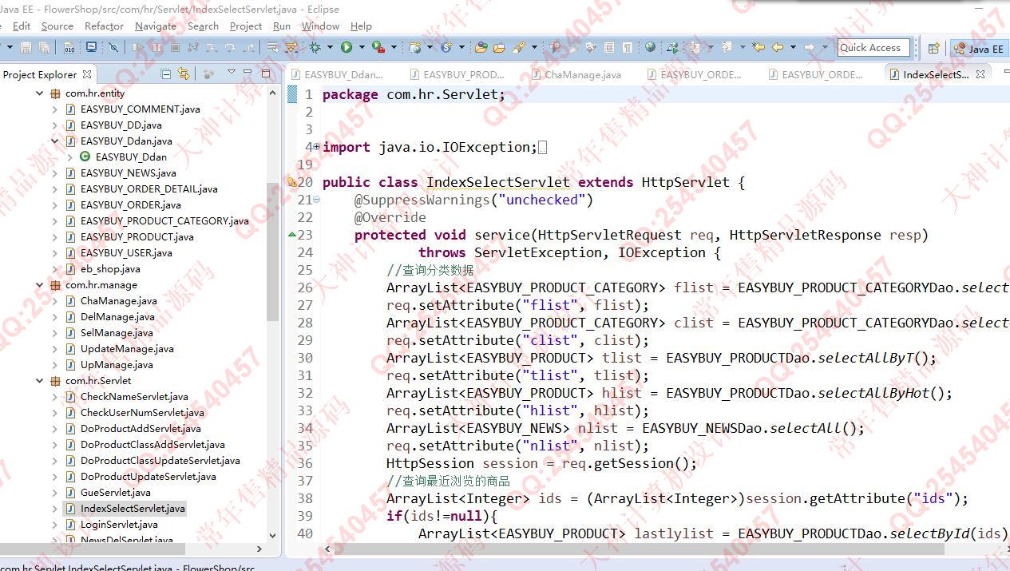Click the Resume debug icon
The height and width of the screenshot is (571, 1010).
click(x=137, y=48)
